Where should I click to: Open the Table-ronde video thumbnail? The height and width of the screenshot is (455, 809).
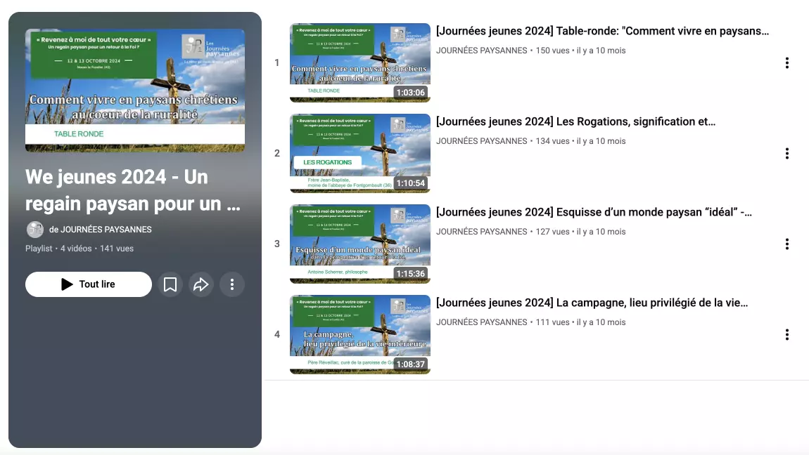359,62
